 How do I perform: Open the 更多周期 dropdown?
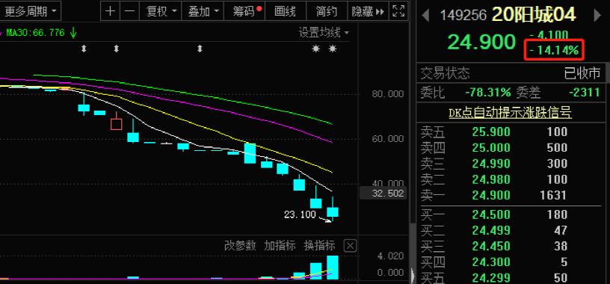[31, 12]
